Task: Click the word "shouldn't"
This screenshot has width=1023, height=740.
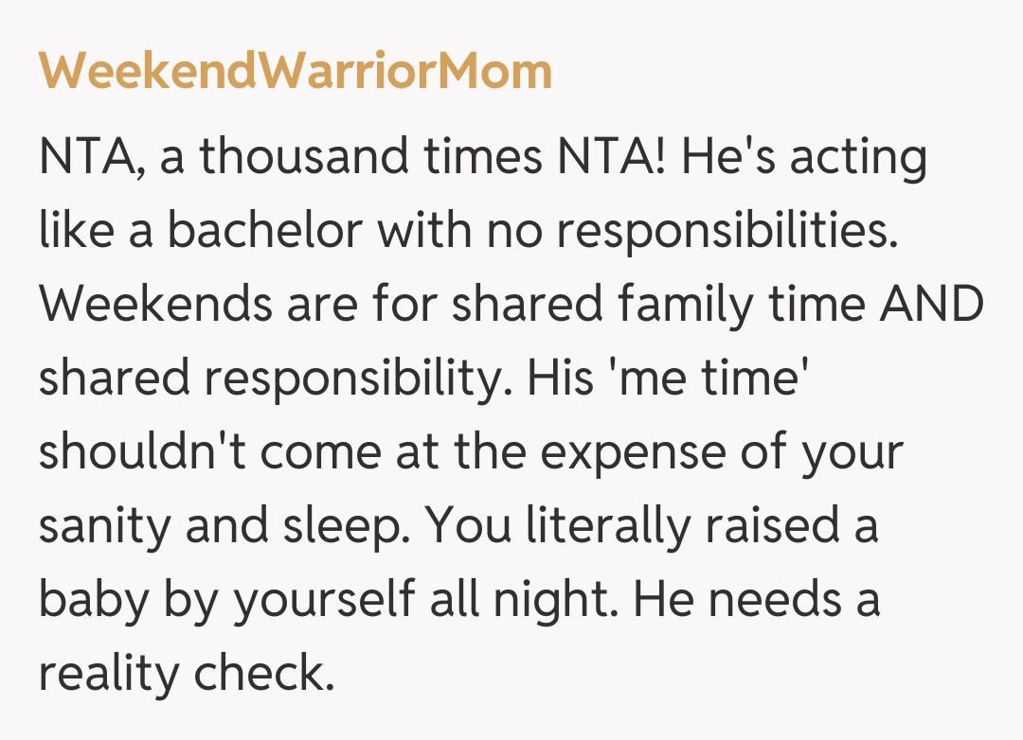Action: pos(140,453)
